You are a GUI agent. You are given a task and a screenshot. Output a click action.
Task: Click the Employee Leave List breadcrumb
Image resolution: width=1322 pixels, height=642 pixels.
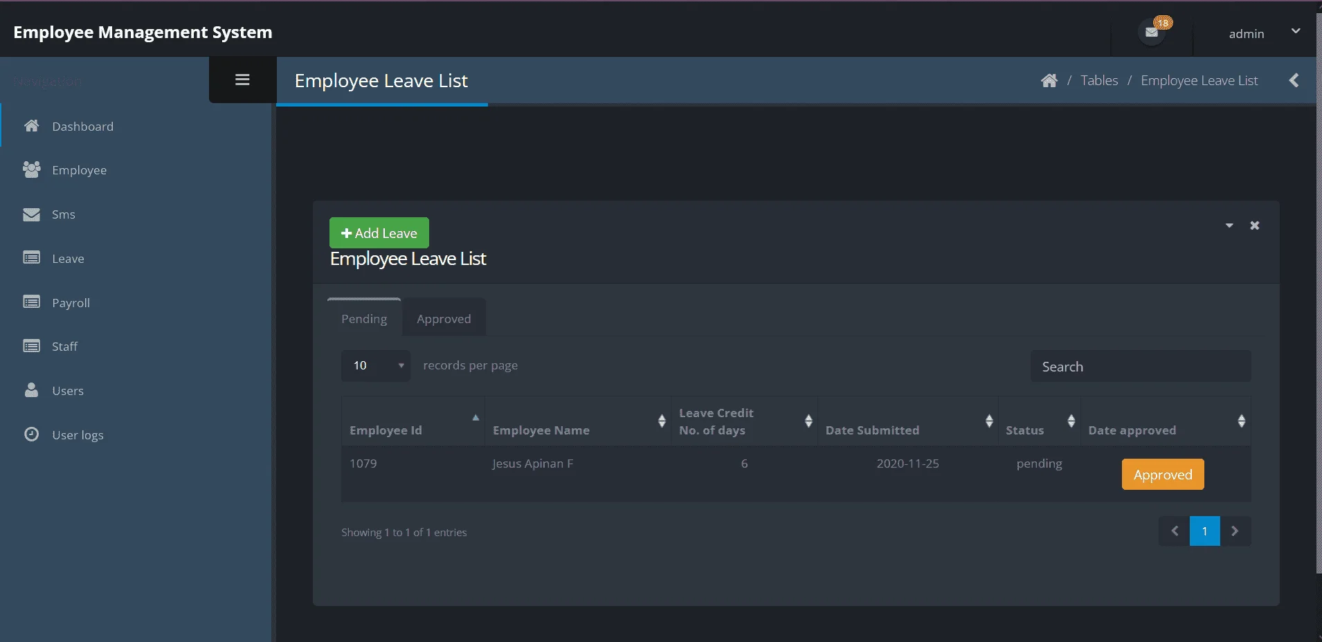pyautogui.click(x=1199, y=81)
